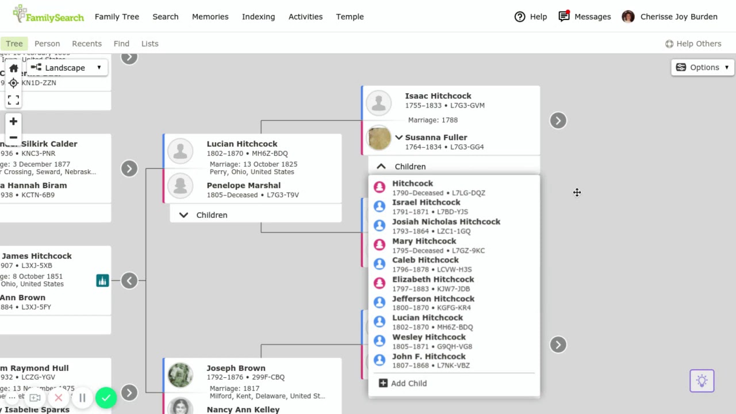Open the Memories menu
The image size is (736, 414).
click(210, 17)
